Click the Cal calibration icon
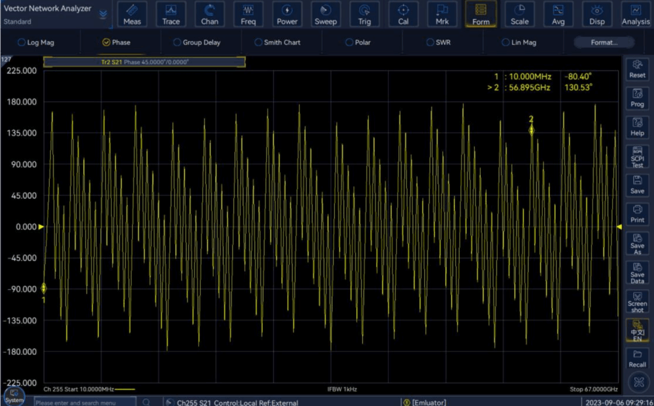 (x=404, y=14)
